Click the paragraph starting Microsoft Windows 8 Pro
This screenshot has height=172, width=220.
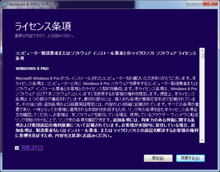point(107,107)
